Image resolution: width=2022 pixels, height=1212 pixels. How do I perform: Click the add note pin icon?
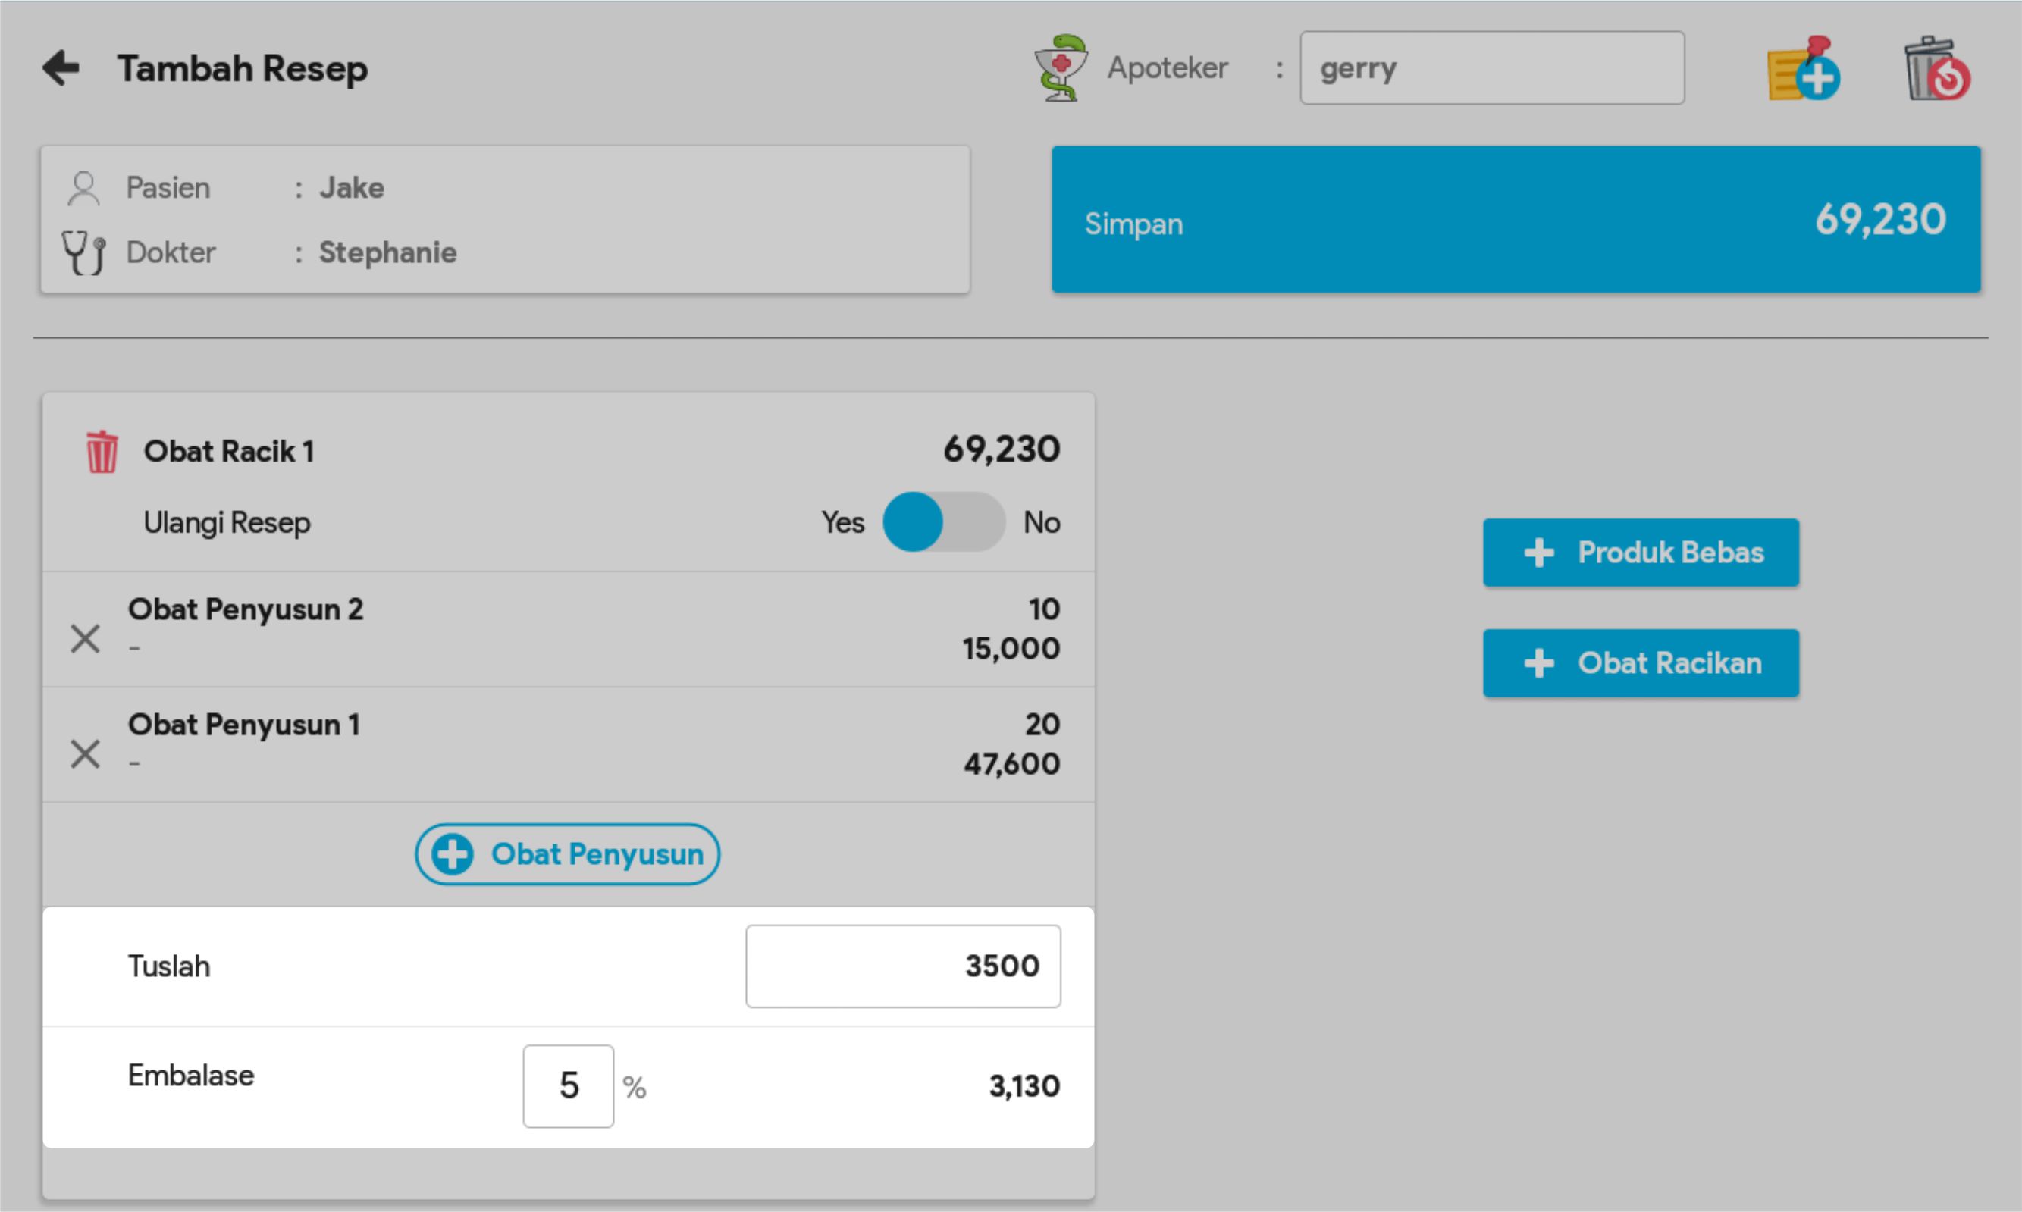pos(1803,70)
